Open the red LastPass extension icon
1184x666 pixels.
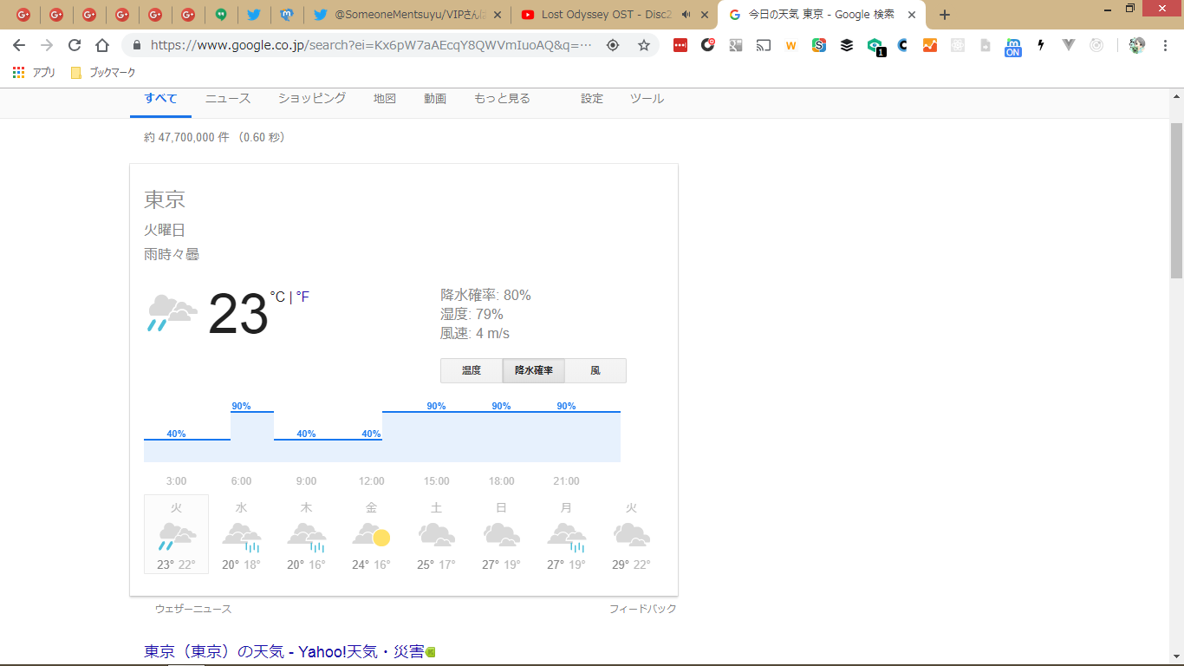680,45
